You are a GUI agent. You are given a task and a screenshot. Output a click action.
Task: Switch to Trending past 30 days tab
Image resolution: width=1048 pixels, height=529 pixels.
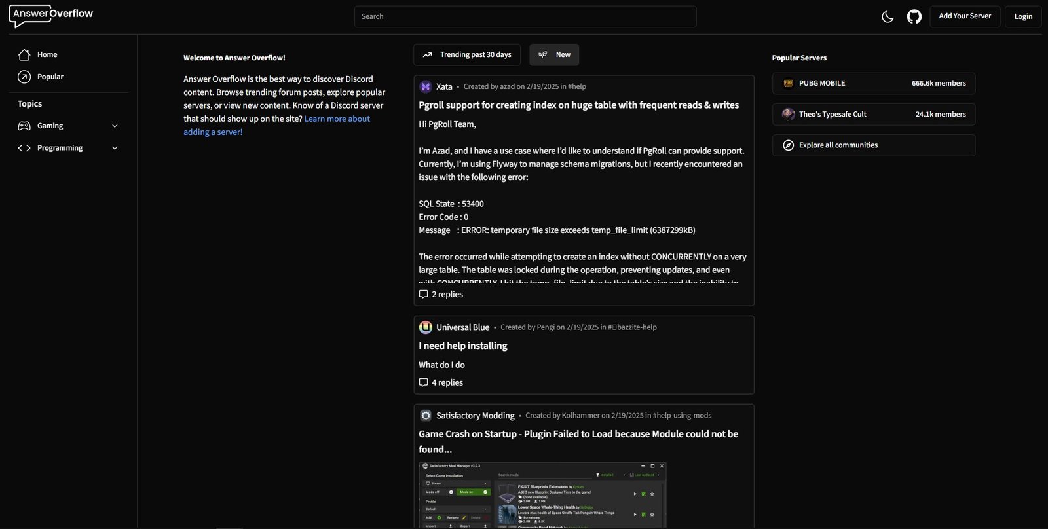click(x=467, y=55)
